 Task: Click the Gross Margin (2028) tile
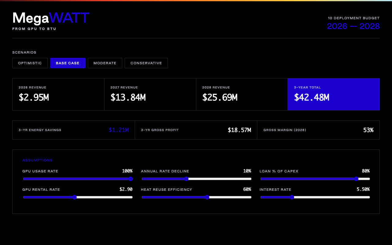click(318, 130)
